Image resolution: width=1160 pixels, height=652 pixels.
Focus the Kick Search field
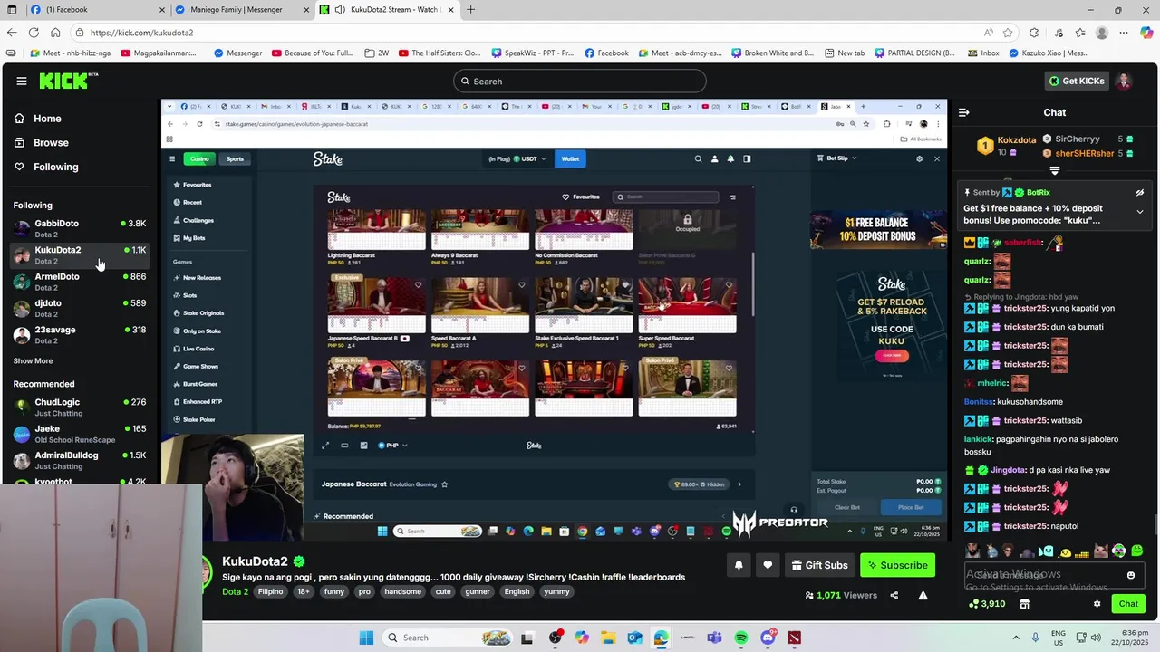(580, 81)
